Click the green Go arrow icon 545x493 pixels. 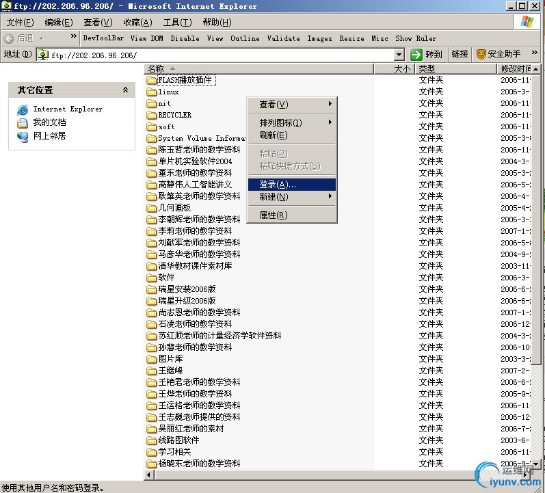point(416,54)
